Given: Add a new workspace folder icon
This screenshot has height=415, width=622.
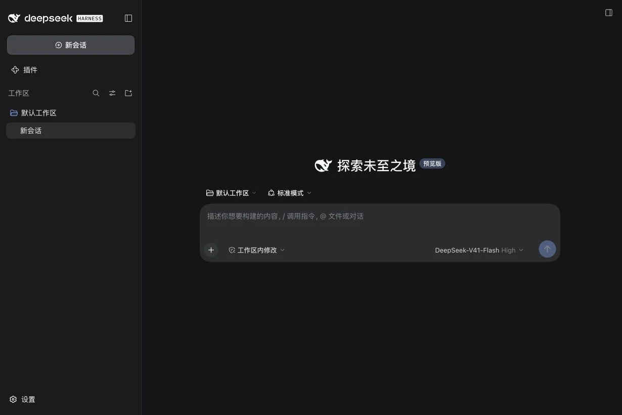Looking at the screenshot, I should click(128, 93).
